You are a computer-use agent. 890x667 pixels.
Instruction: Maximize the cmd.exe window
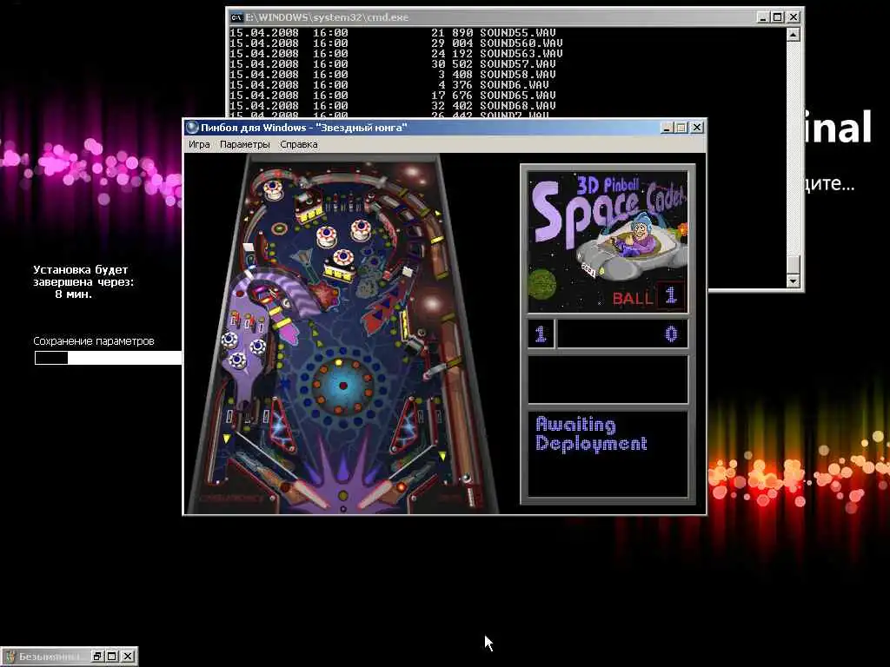click(x=778, y=17)
